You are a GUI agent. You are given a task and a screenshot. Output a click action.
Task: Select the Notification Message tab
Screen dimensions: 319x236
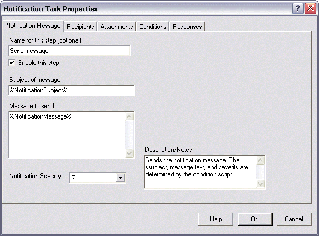tap(33, 26)
